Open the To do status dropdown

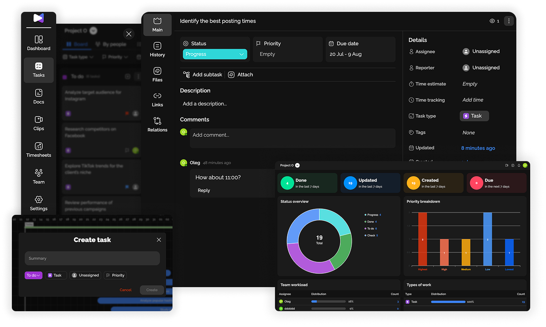click(x=33, y=275)
